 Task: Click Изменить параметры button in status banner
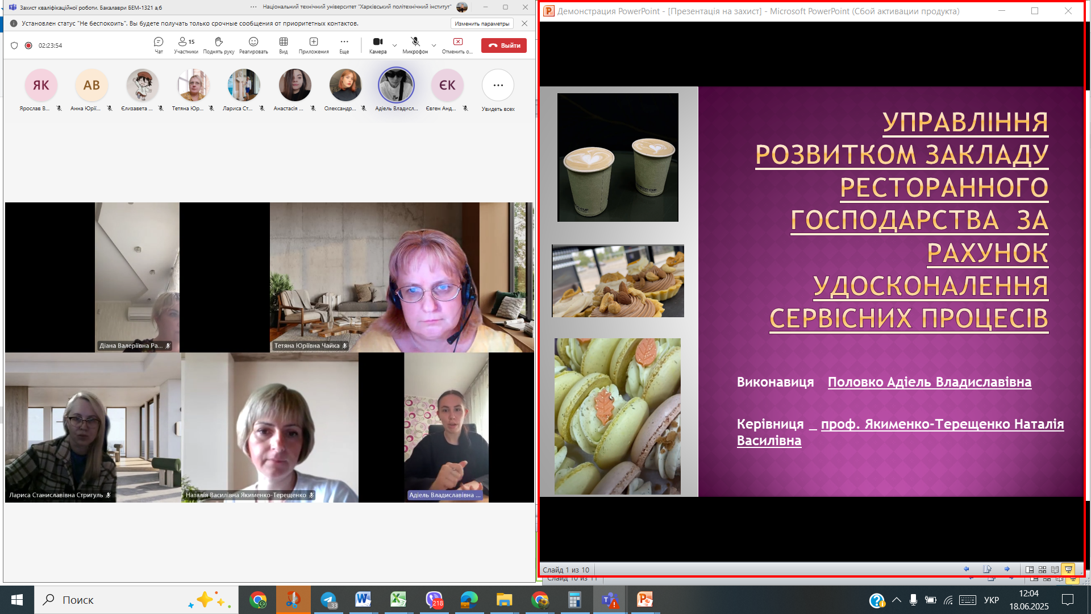pyautogui.click(x=482, y=23)
